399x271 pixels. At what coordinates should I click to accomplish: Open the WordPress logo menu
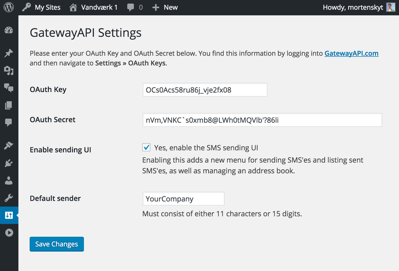[8, 7]
